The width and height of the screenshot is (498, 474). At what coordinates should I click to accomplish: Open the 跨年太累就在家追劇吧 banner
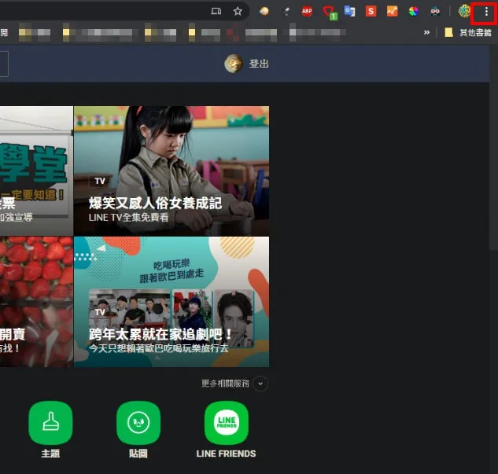click(x=172, y=301)
